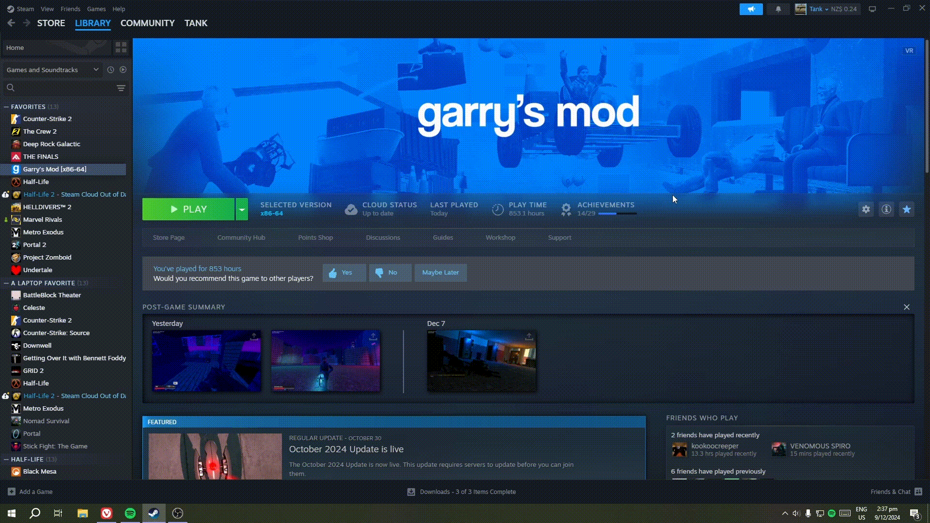The width and height of the screenshot is (930, 523).
Task: Click the Achievements badge icon
Action: pos(566,209)
